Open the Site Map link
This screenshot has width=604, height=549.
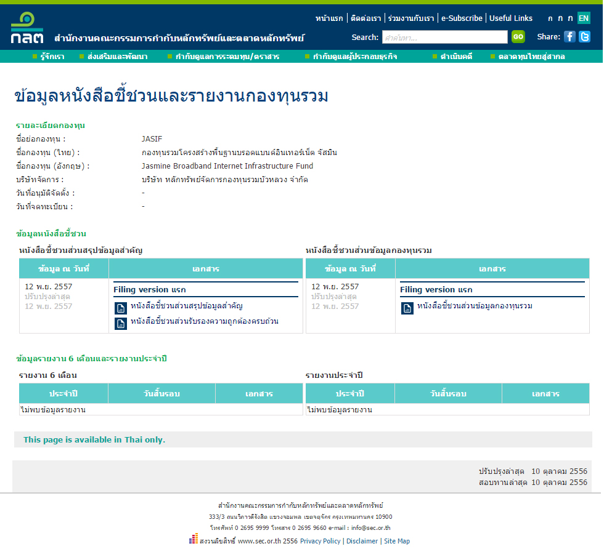coord(397,541)
